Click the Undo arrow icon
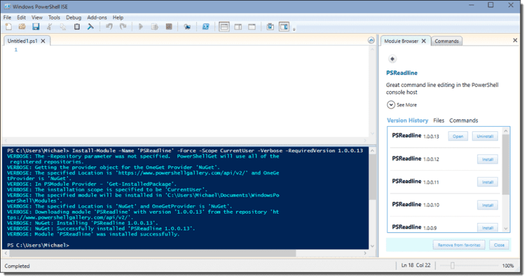527x279 pixels. point(109,26)
